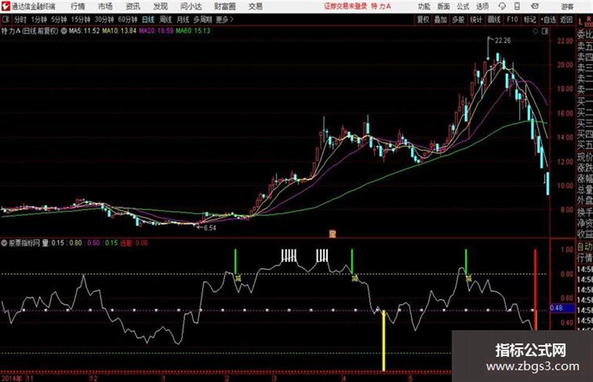Click the 复权 toolbar button
This screenshot has width=593, height=382.
click(423, 19)
